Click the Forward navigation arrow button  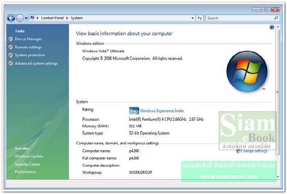pyautogui.click(x=20, y=18)
